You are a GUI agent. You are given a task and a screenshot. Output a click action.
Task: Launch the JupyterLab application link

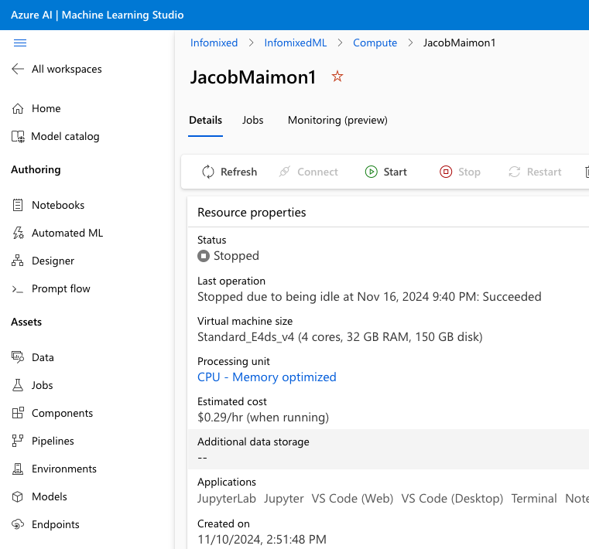(x=227, y=499)
